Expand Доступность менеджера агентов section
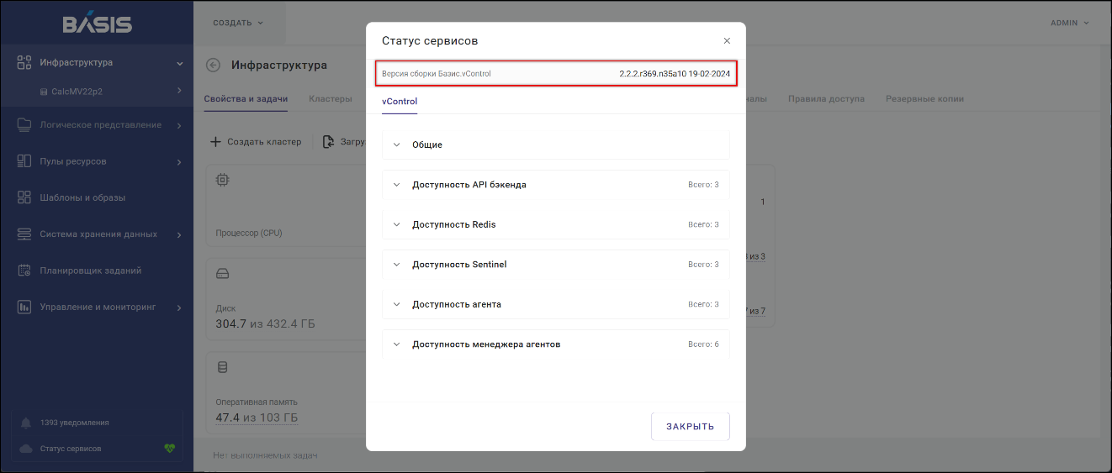The width and height of the screenshot is (1112, 473). 397,344
